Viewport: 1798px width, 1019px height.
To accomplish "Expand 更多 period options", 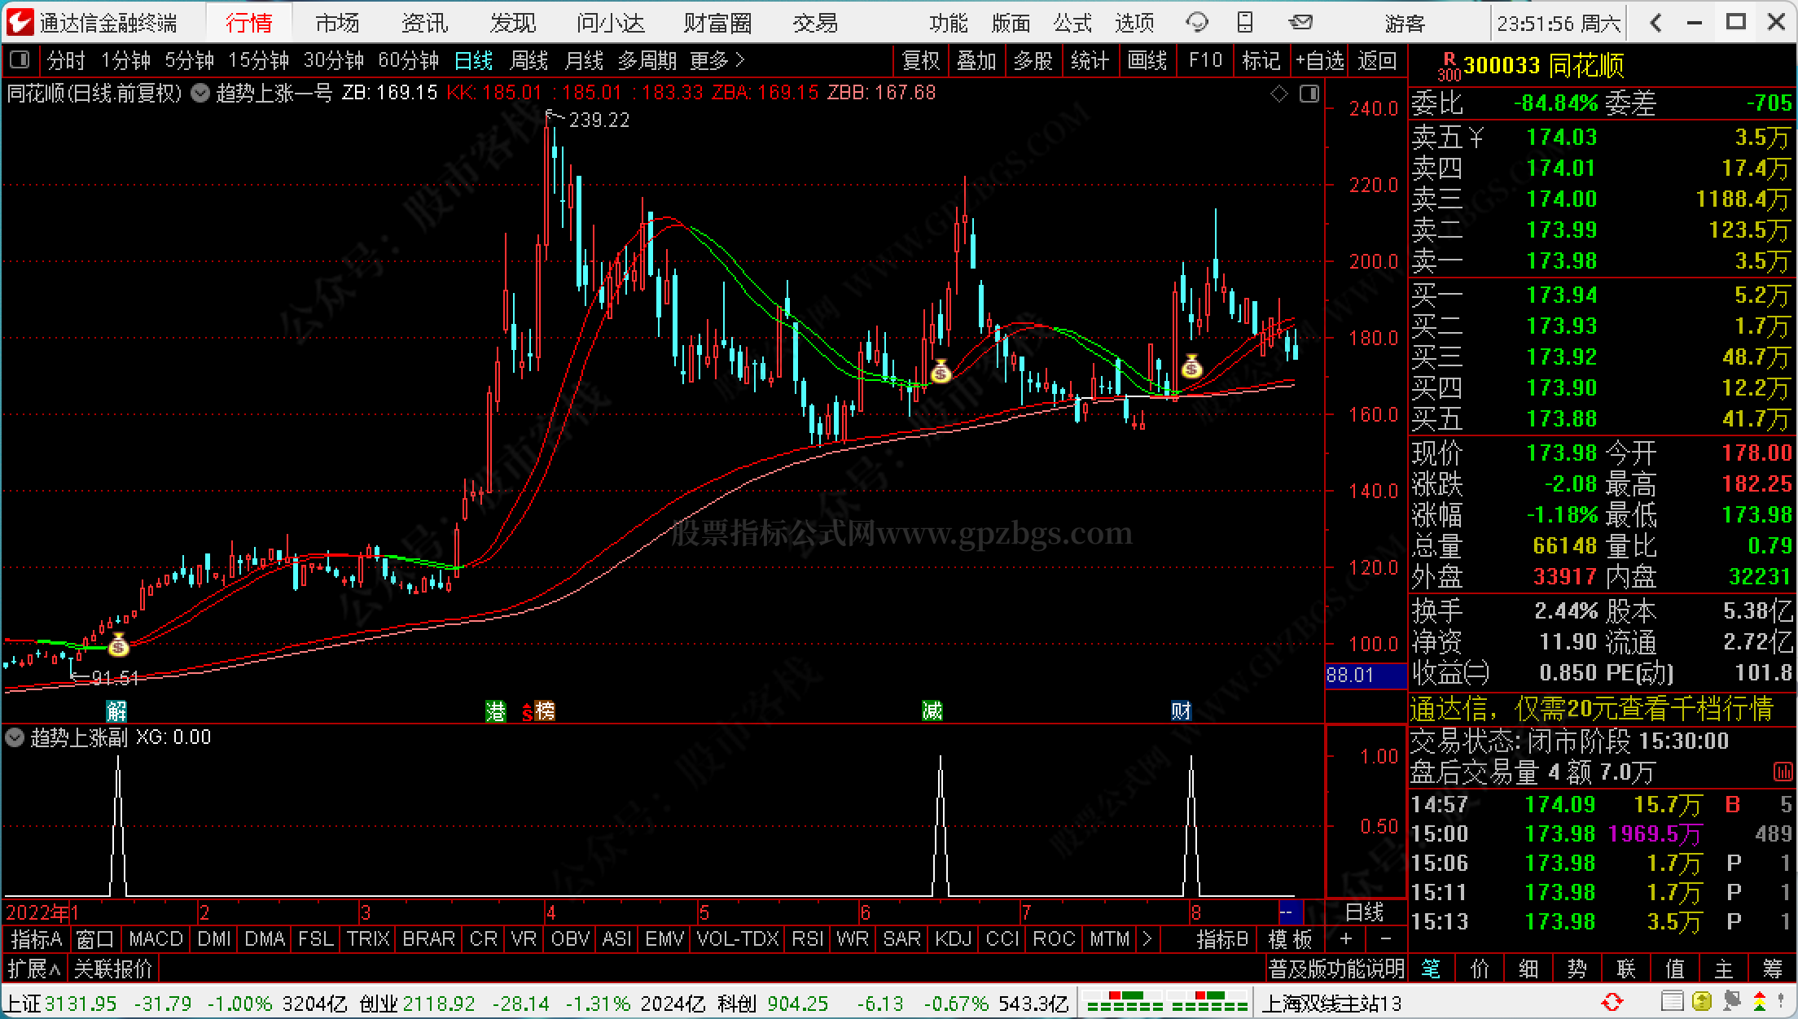I will (717, 60).
